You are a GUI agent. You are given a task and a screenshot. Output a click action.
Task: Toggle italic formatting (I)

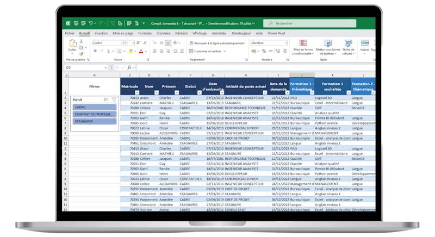(x=102, y=51)
